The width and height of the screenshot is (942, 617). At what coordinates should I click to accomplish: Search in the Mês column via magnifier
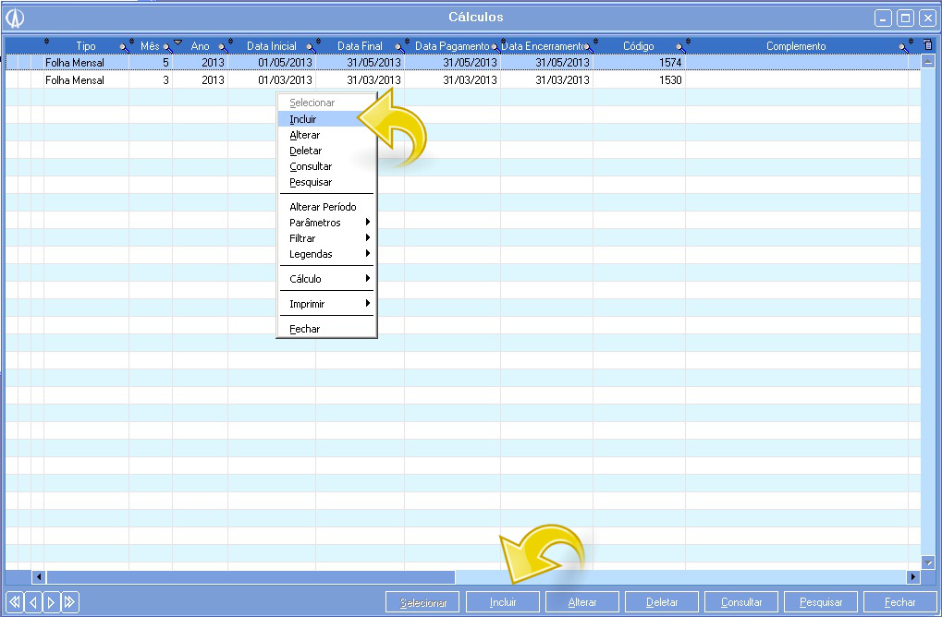coord(167,47)
